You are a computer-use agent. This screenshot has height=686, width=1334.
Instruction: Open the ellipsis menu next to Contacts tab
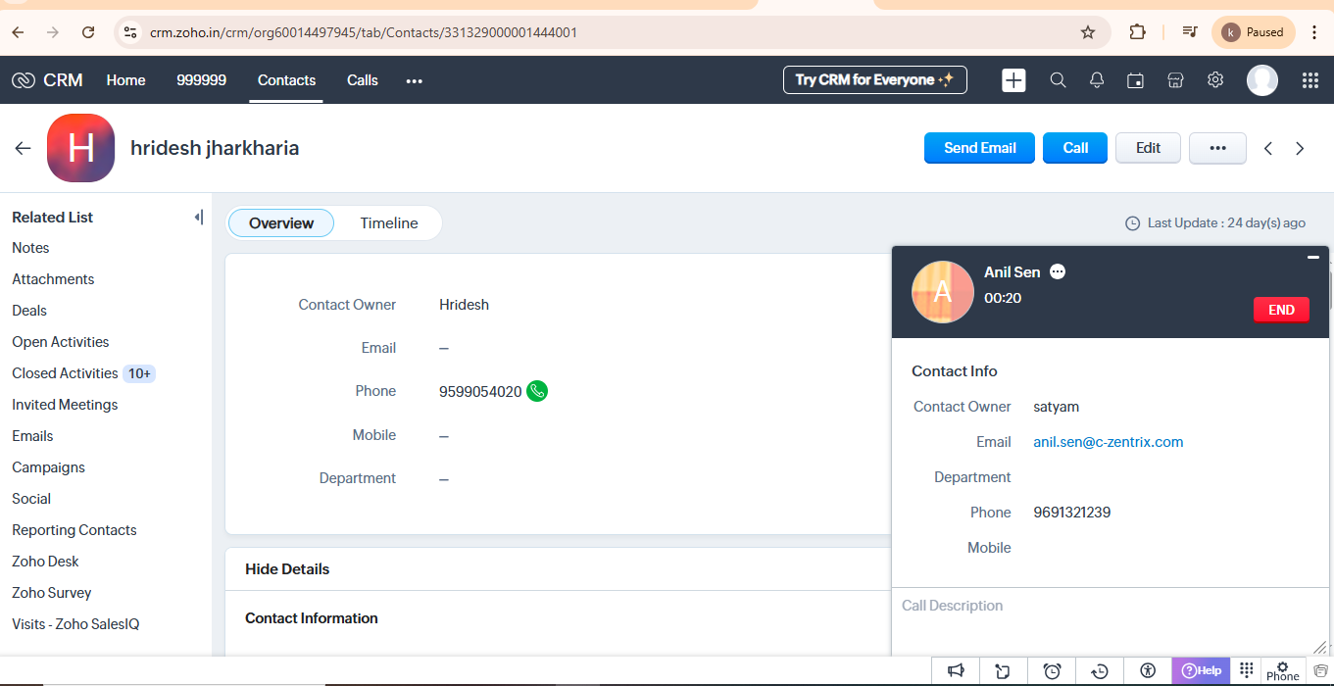pyautogui.click(x=414, y=80)
